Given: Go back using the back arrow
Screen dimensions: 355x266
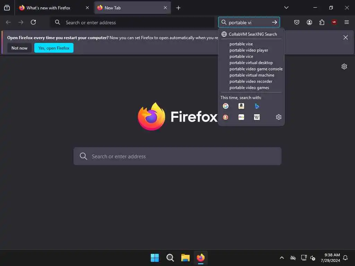Looking at the screenshot, I should pos(8,22).
